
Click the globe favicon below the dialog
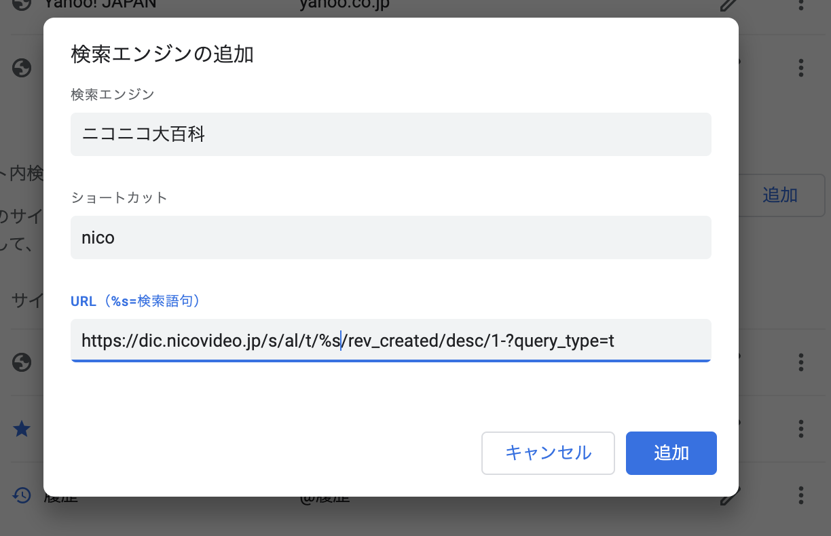[22, 362]
